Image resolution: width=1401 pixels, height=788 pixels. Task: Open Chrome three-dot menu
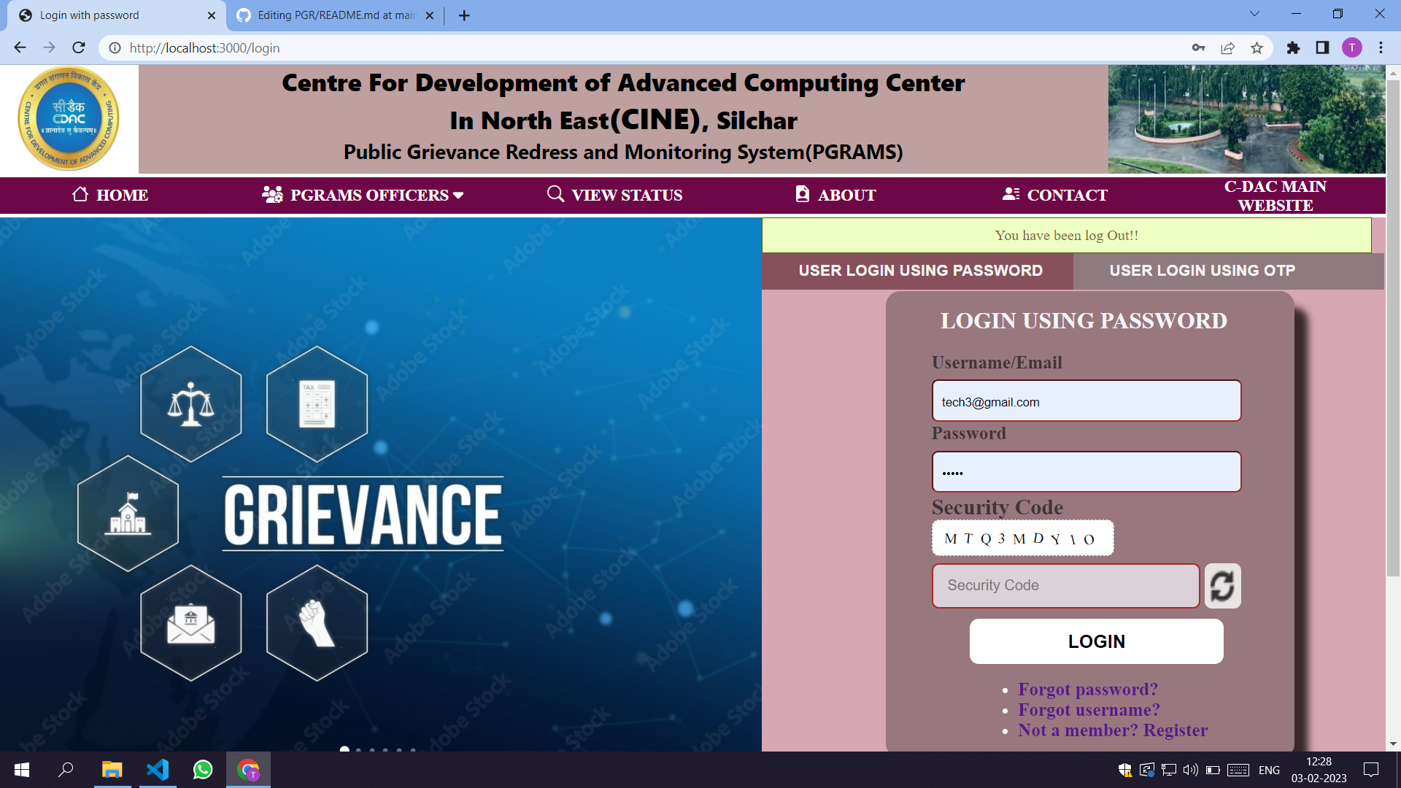(1381, 48)
